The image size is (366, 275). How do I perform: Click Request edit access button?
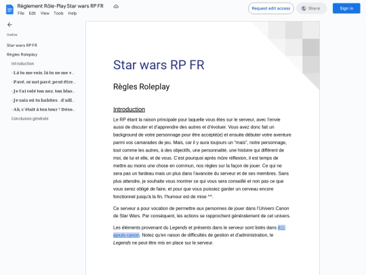click(271, 8)
